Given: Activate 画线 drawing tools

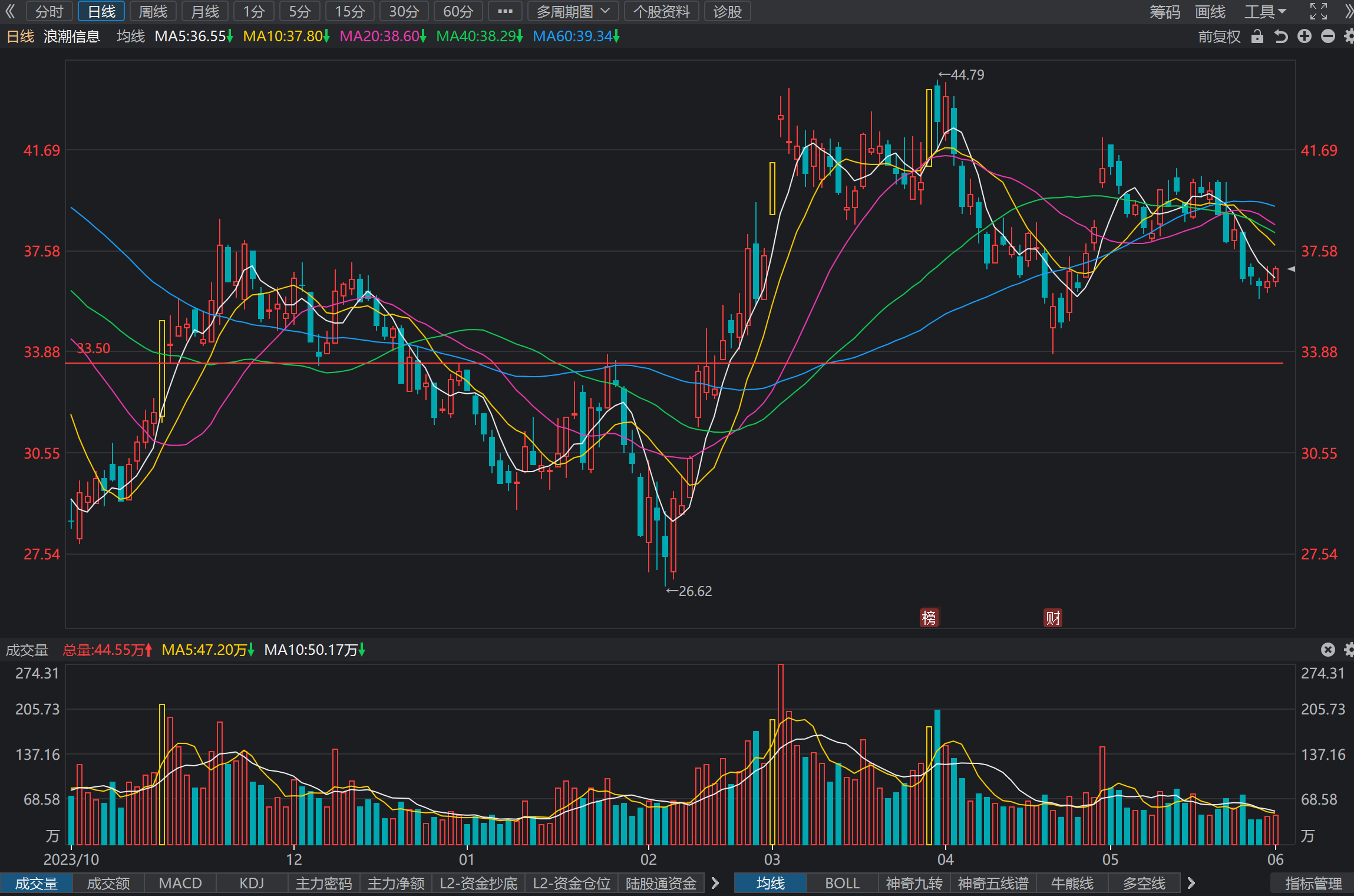Looking at the screenshot, I should point(1210,11).
